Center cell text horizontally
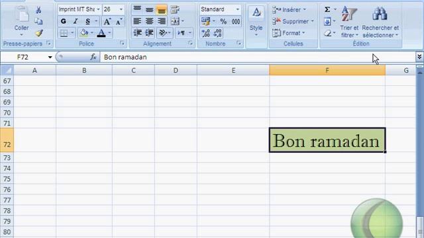The width and height of the screenshot is (424, 238). (150, 21)
